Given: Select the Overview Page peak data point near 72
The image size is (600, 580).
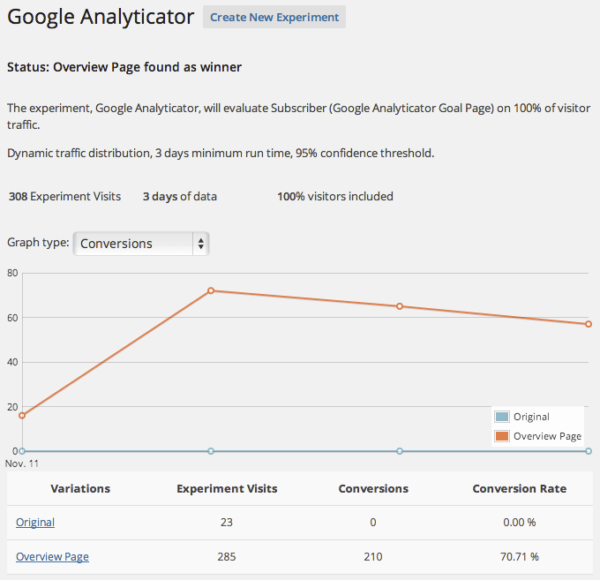Looking at the screenshot, I should point(211,290).
